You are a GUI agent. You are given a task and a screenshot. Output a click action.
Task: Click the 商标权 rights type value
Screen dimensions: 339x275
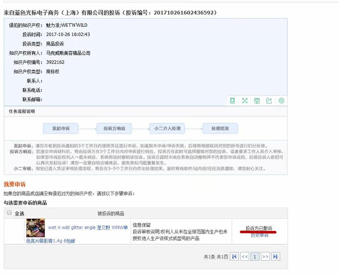click(53, 72)
